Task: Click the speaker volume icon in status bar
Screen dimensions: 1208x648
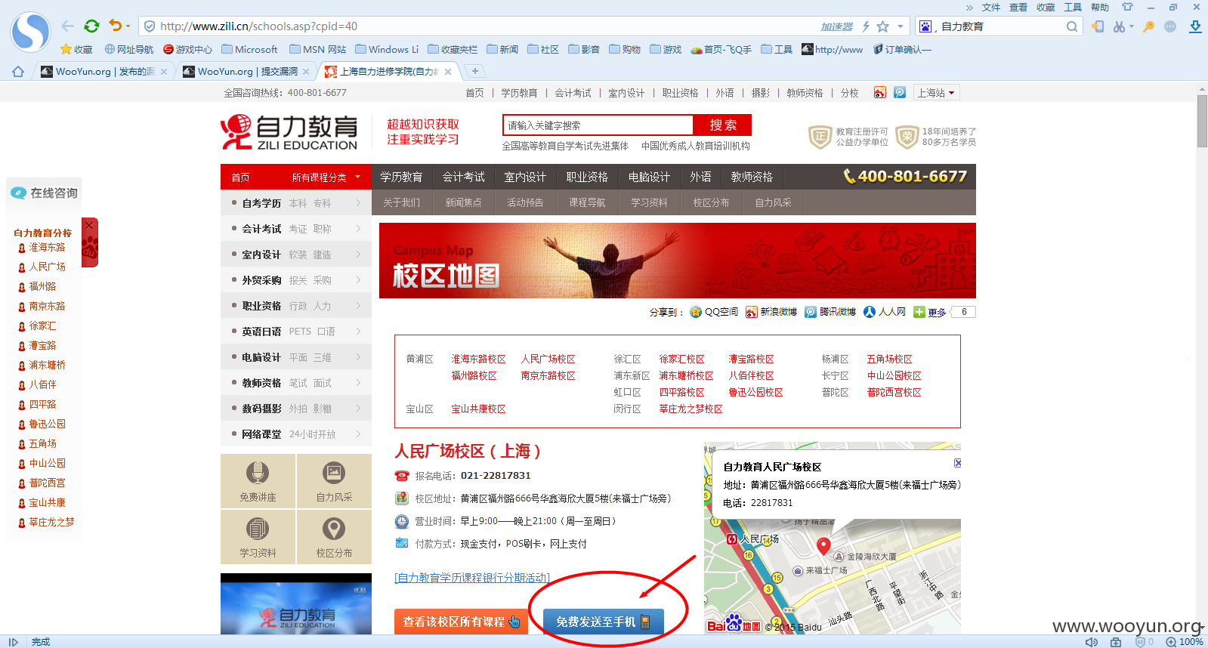Action: point(1091,642)
